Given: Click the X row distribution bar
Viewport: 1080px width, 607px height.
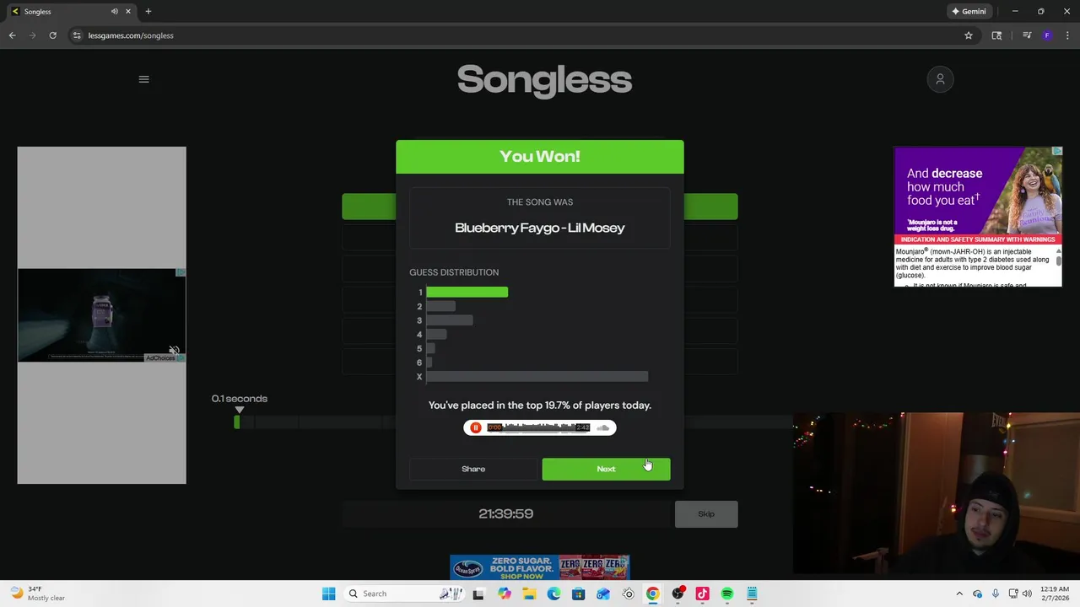Looking at the screenshot, I should tap(537, 377).
